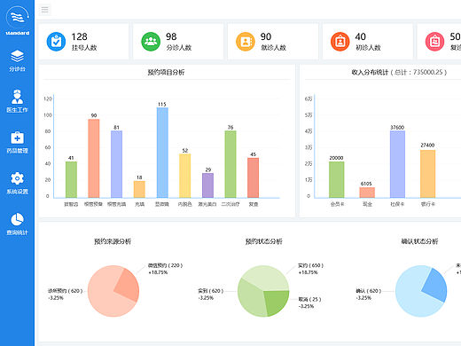This screenshot has height=346, width=461.
Task: Click the 社保卡 income bar valued 37600
Action: click(397, 164)
